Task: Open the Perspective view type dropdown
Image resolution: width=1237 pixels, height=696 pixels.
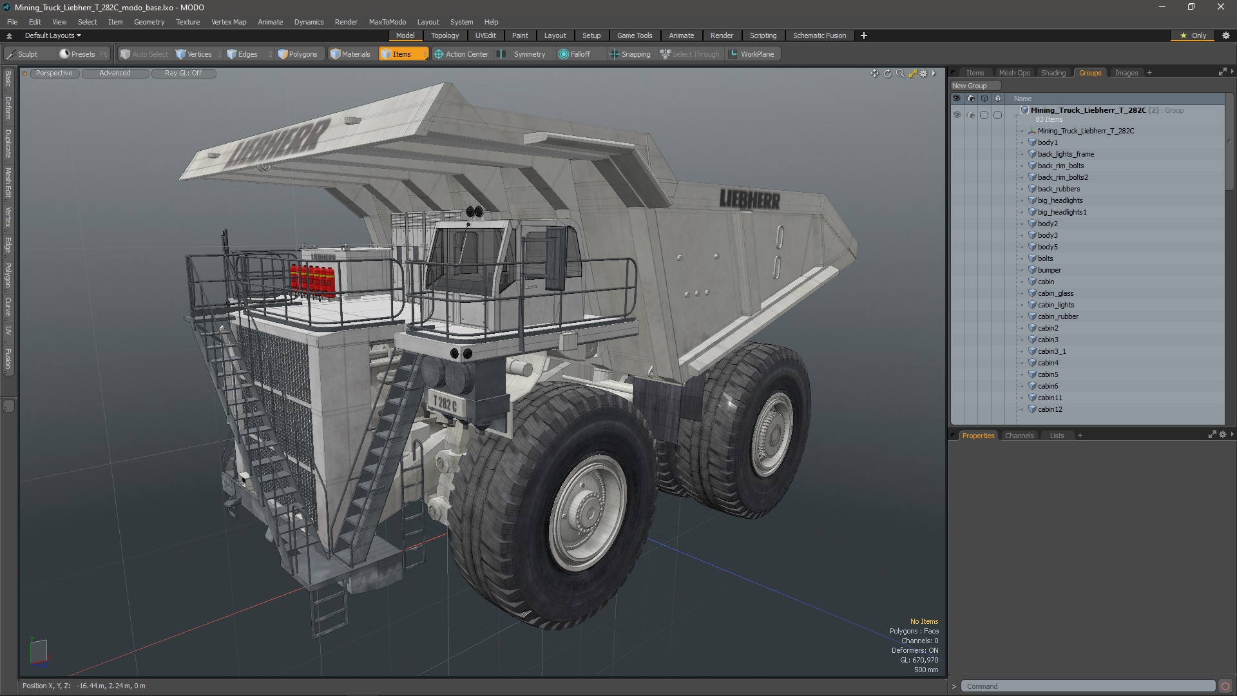Action: [x=54, y=73]
